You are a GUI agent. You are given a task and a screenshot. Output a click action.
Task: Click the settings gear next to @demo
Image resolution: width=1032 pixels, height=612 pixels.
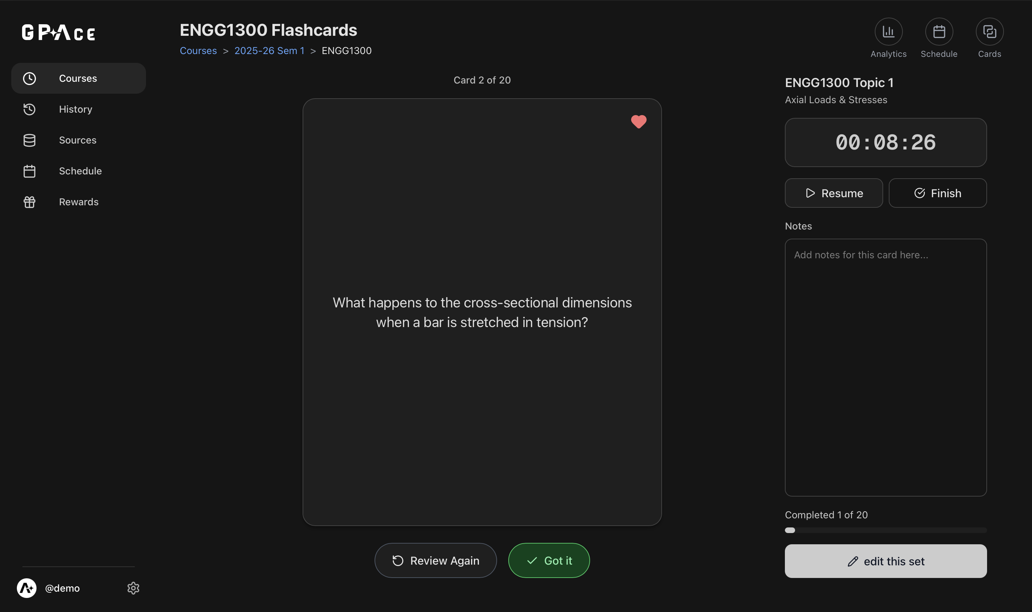(133, 588)
